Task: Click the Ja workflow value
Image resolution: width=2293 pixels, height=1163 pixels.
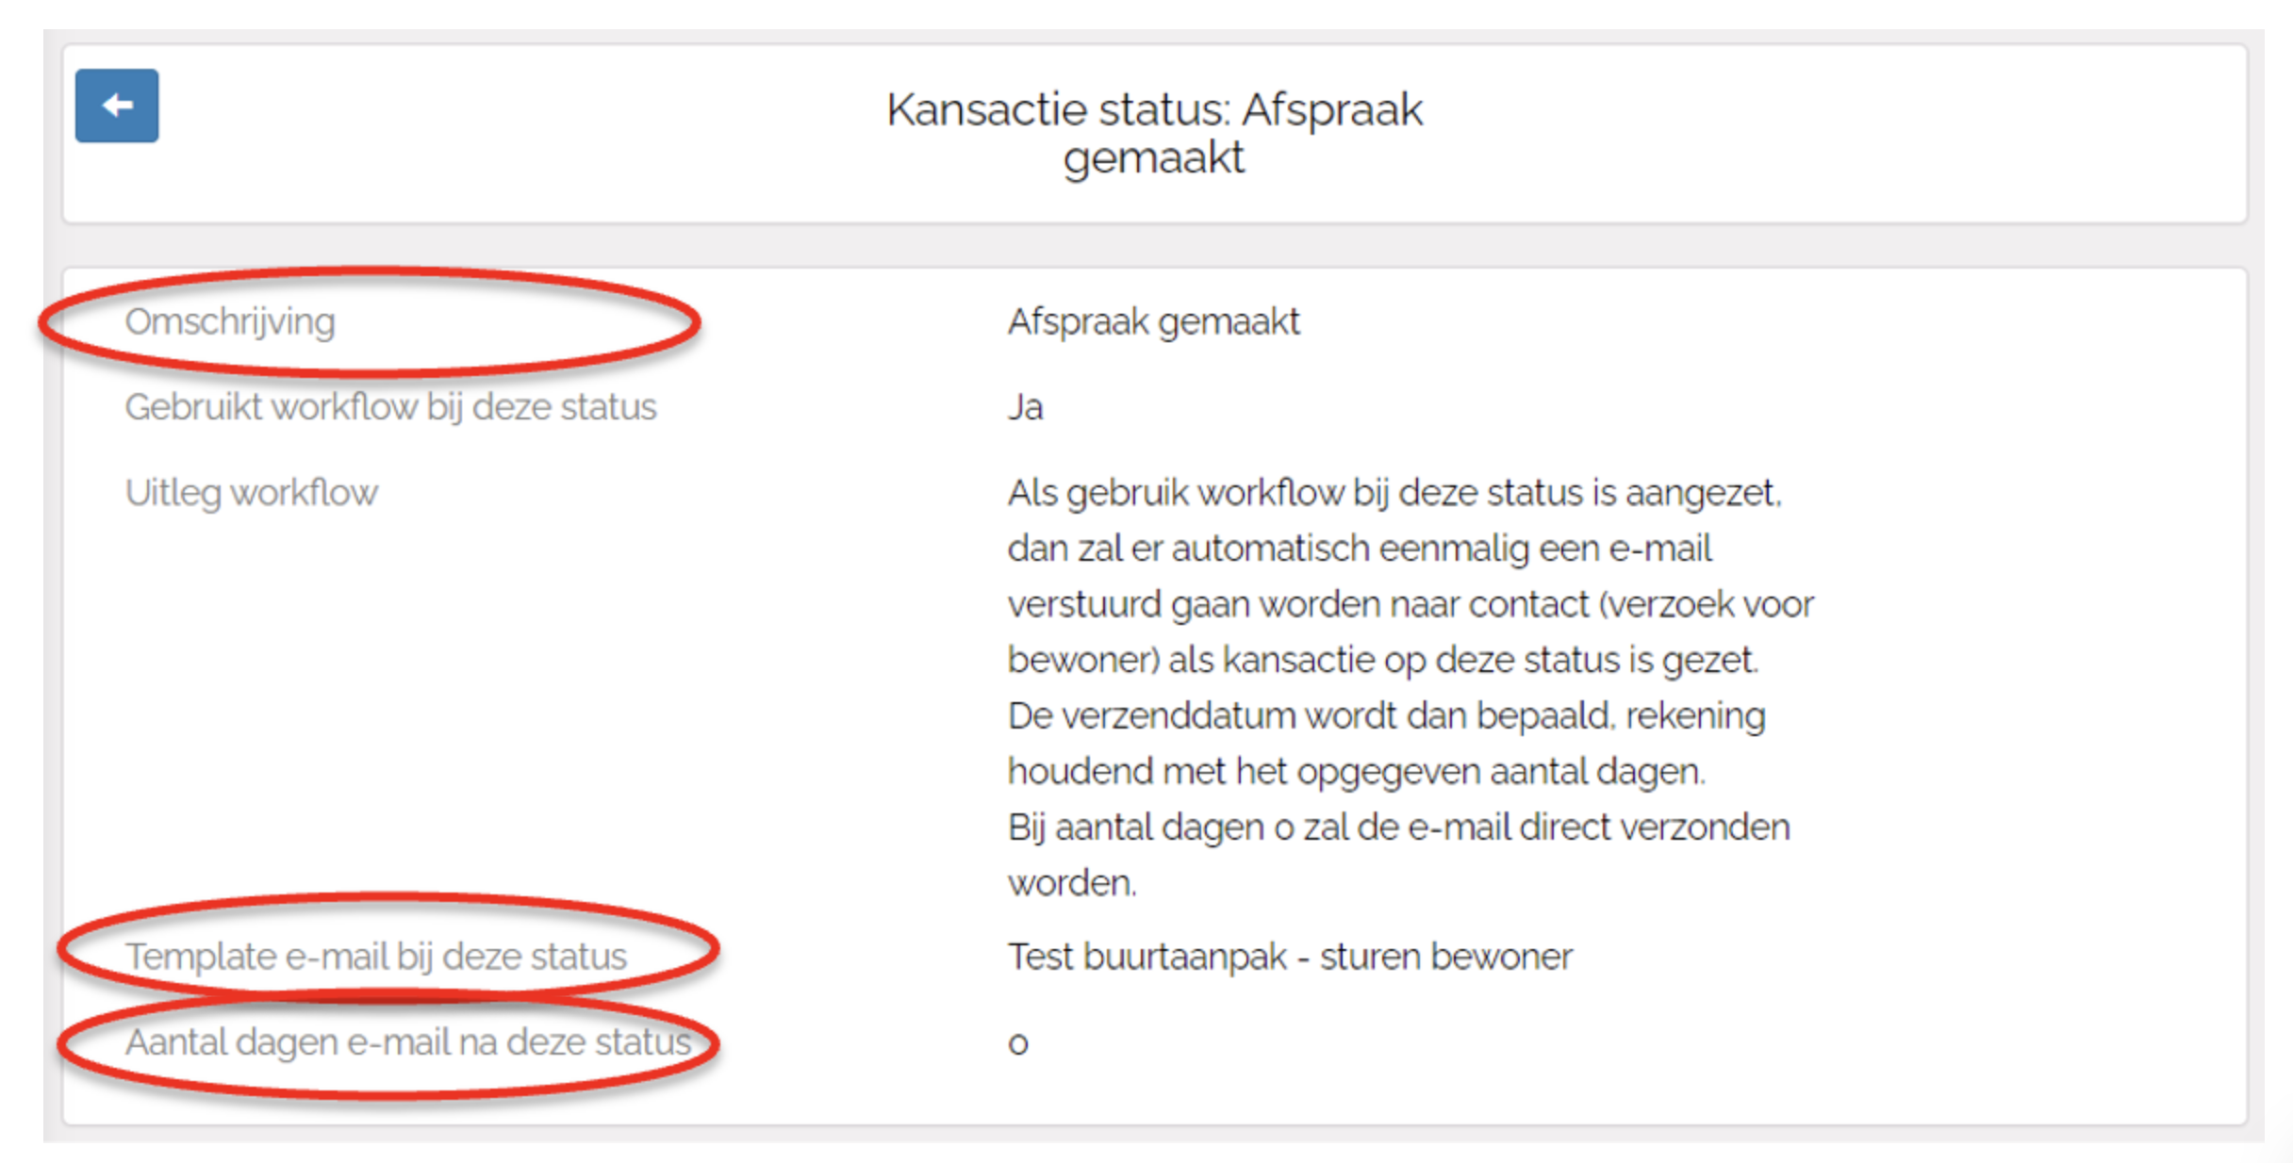Action: point(1025,407)
